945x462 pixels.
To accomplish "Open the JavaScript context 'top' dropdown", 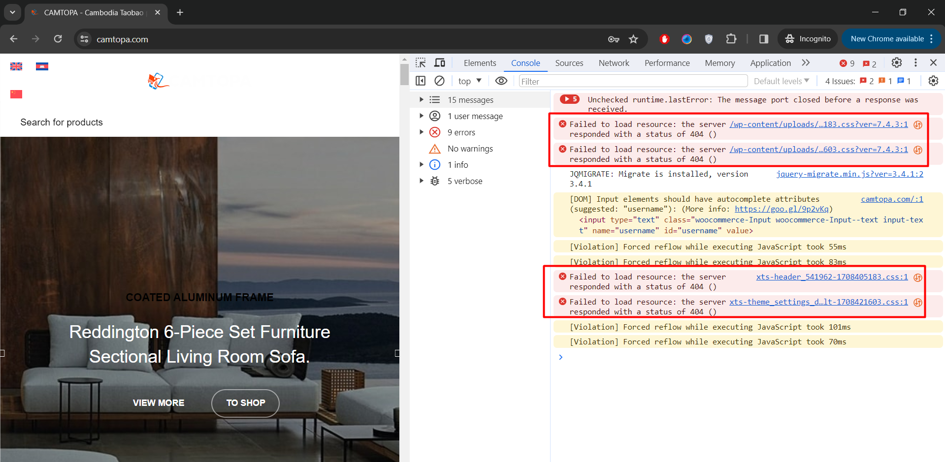I will [x=470, y=81].
